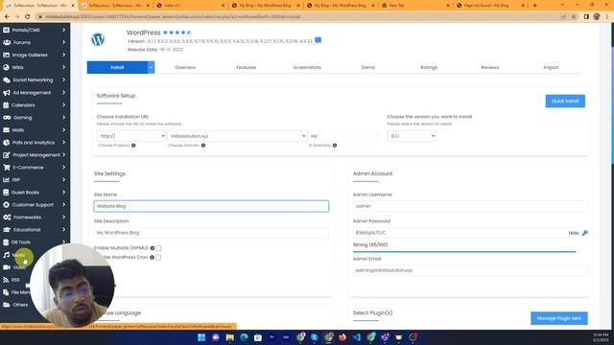The height and width of the screenshot is (345, 614).
Task: Click the Manage Plugin Sets button
Action: (559, 318)
